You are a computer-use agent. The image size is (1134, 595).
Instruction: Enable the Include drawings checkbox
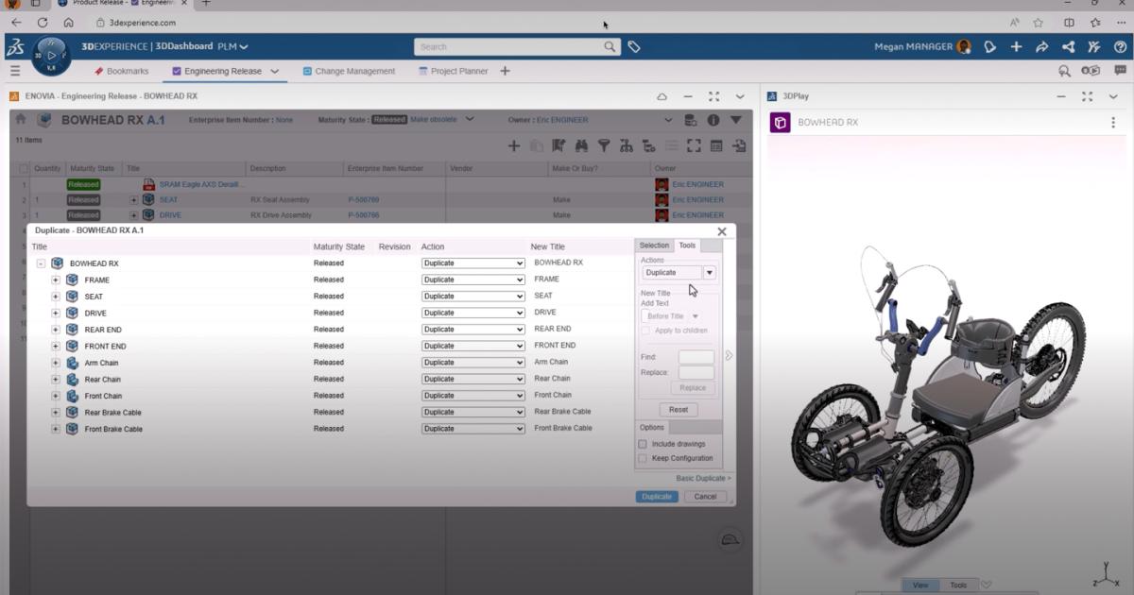pos(644,444)
